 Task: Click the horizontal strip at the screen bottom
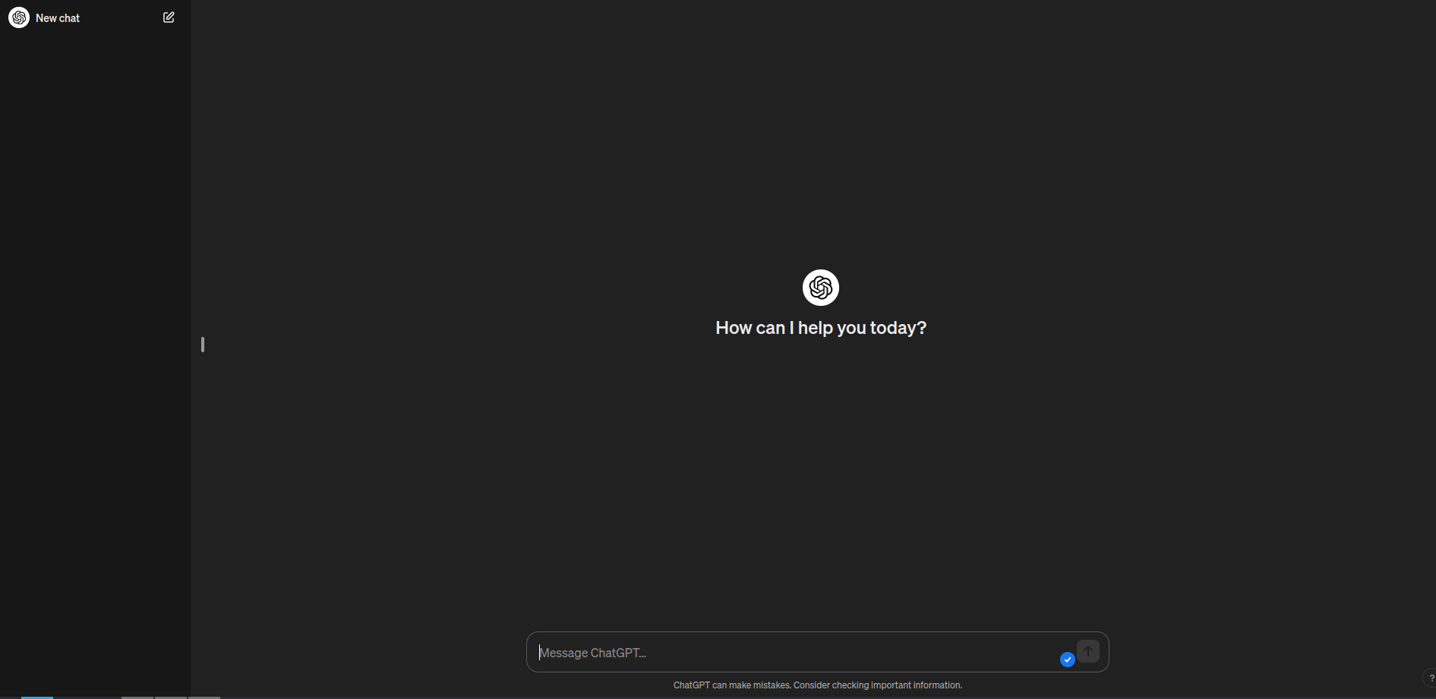click(x=718, y=697)
